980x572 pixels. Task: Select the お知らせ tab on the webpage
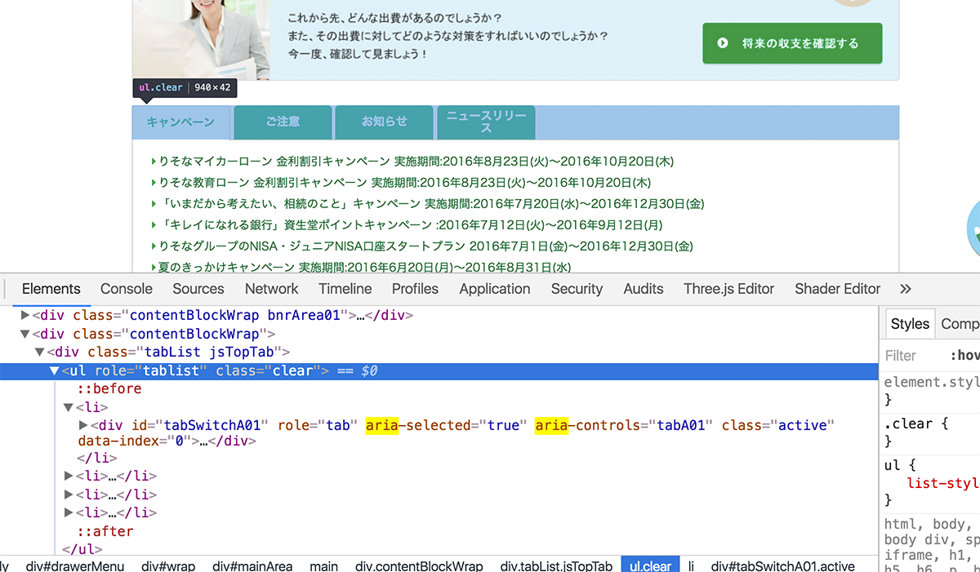click(384, 122)
